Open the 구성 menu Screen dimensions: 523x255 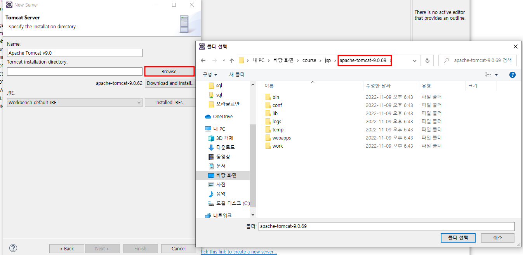click(210, 74)
